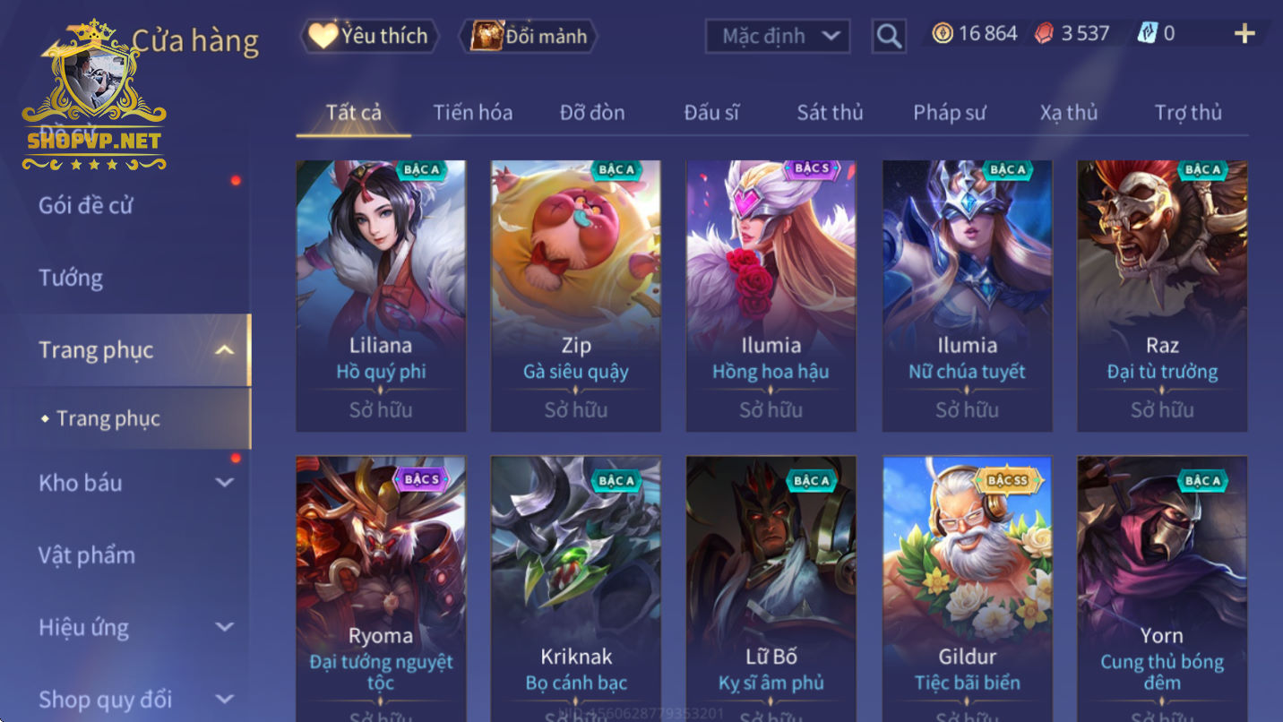Switch to the Sát thủ tab
The image size is (1283, 722).
click(830, 112)
